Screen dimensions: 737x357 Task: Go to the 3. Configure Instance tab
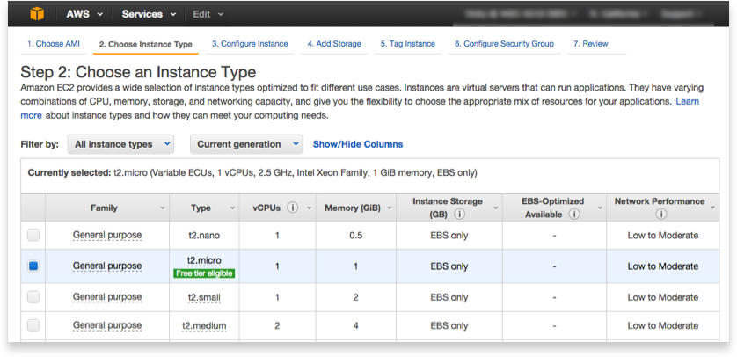click(x=250, y=44)
